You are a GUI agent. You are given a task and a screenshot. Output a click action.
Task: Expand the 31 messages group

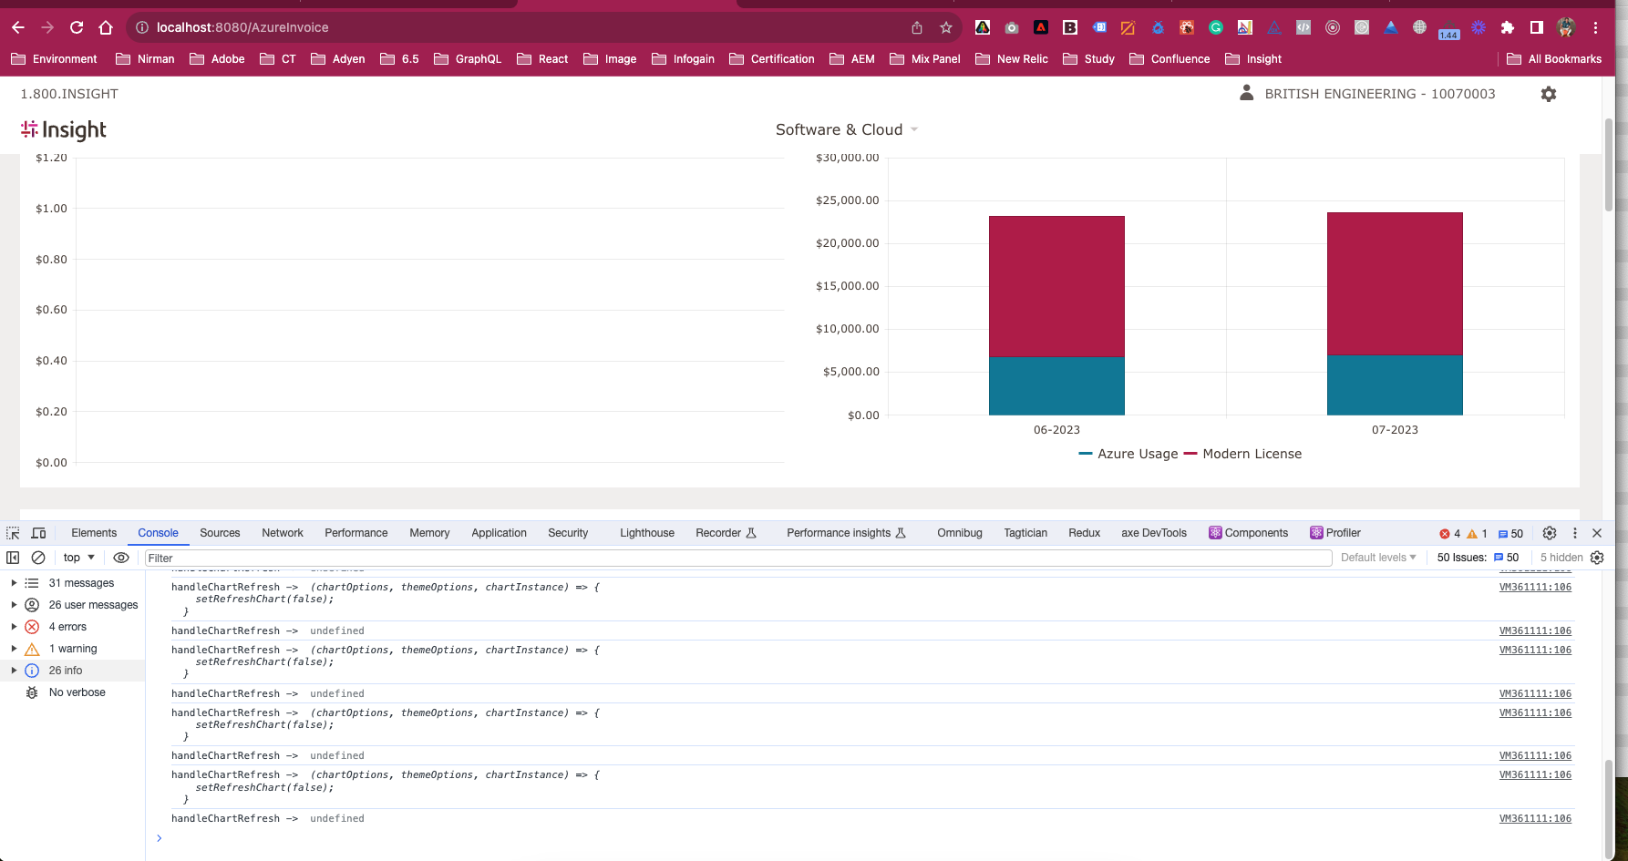(x=14, y=583)
